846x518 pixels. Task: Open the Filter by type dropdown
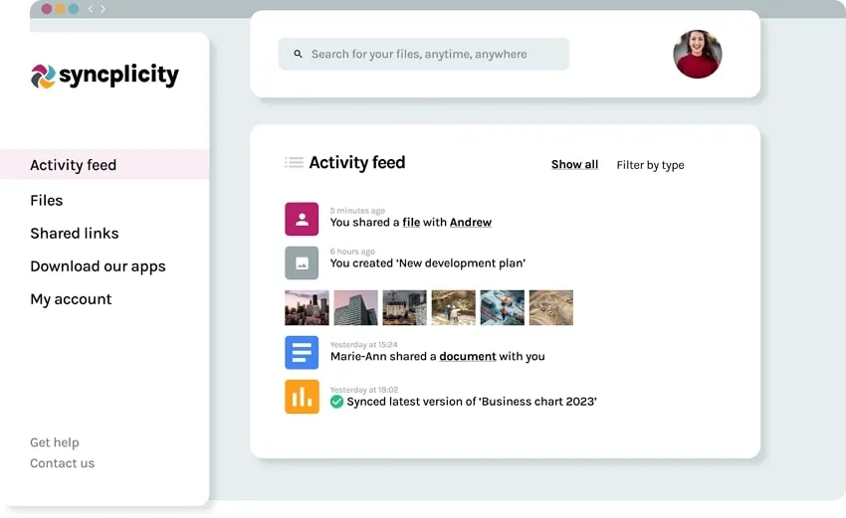(650, 165)
